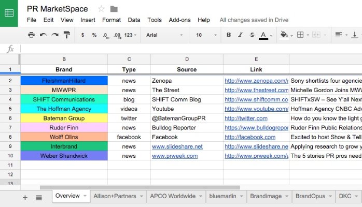
Task: Decrease decimal places
Action: click(106, 35)
